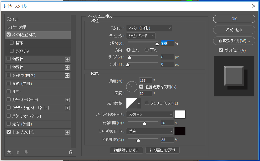Click plus icon beside ドロップシャドウ
The height and width of the screenshot is (161, 260).
pos(67,132)
